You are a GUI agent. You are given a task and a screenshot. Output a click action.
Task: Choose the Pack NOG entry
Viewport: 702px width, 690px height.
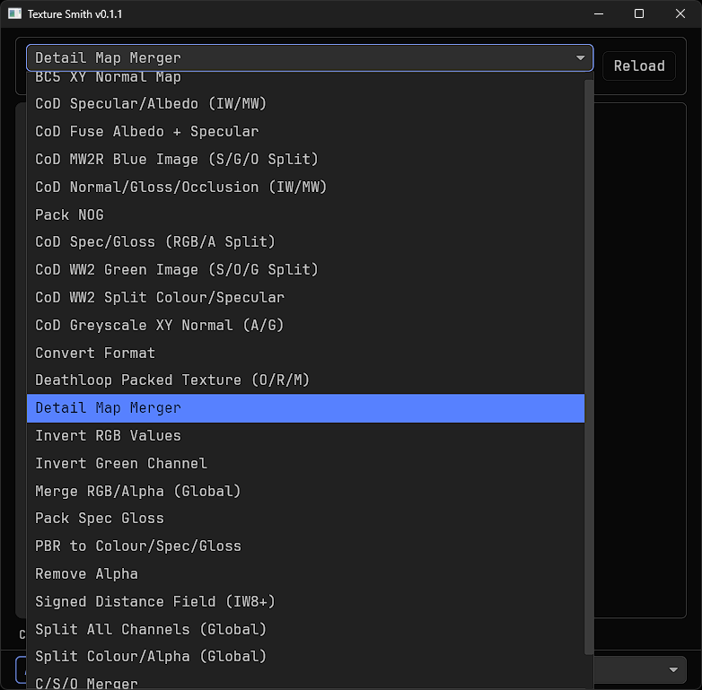click(305, 214)
